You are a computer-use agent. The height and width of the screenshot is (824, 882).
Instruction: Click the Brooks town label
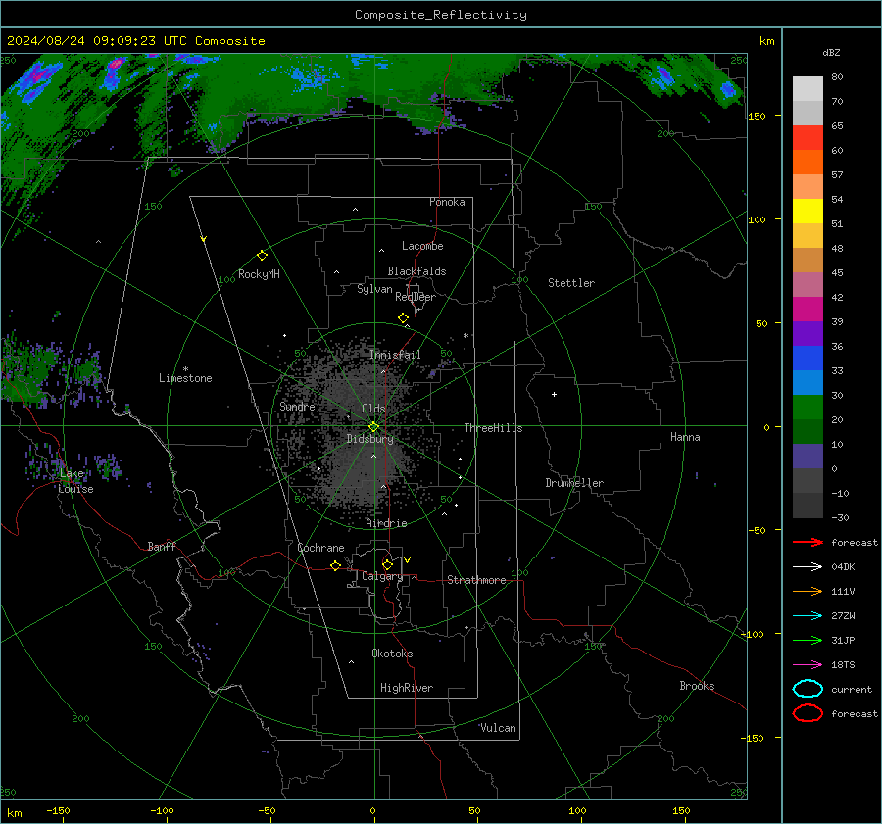click(697, 686)
